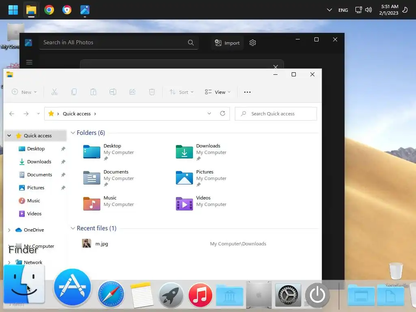
Task: Toggle the Photos hamburger navigation menu
Action: [29, 62]
